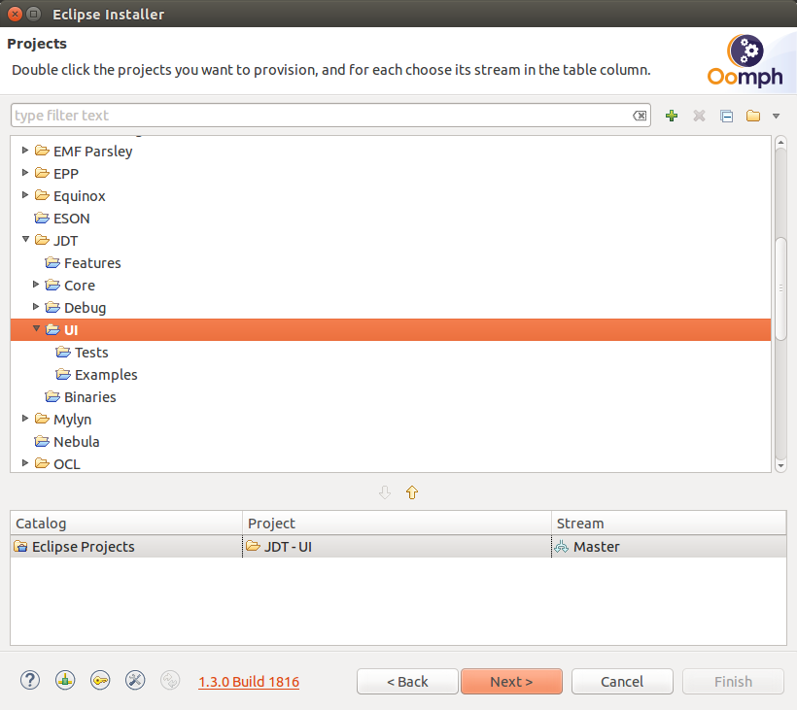Collapse the JDT tree node

tap(25, 239)
